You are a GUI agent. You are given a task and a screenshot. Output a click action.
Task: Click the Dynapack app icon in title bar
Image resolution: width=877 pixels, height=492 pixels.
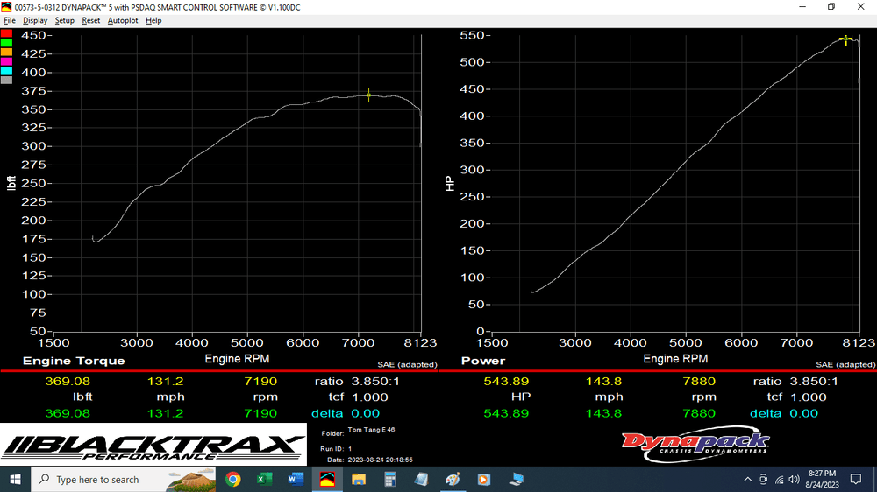tap(6, 7)
